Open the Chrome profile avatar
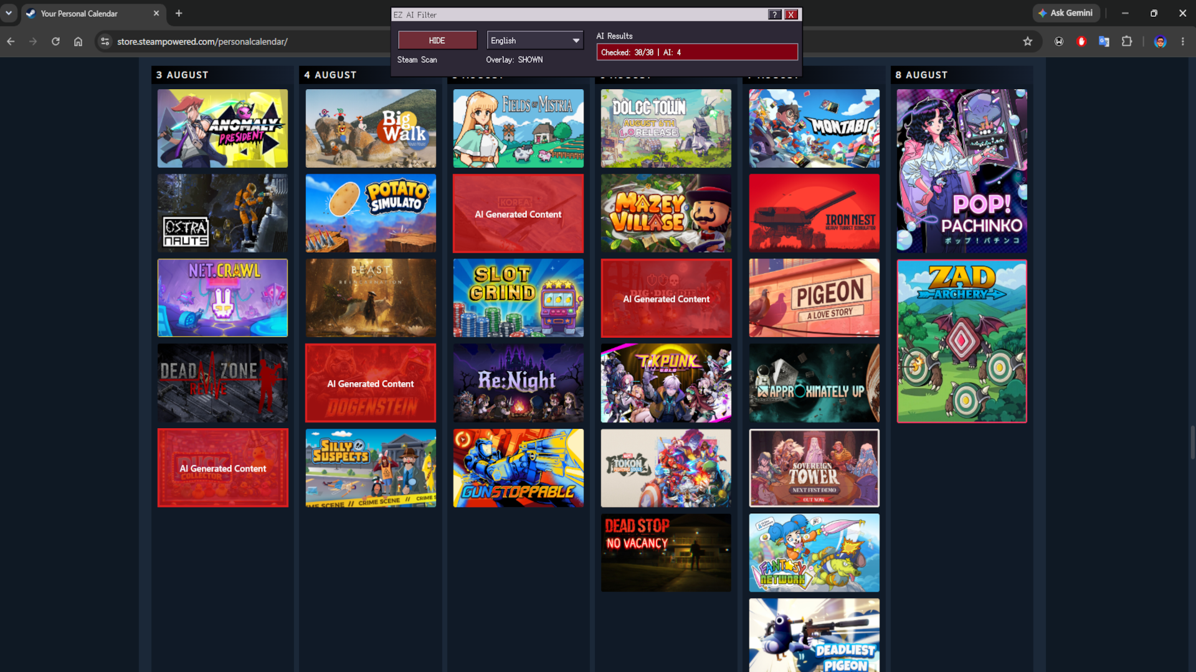 point(1160,42)
